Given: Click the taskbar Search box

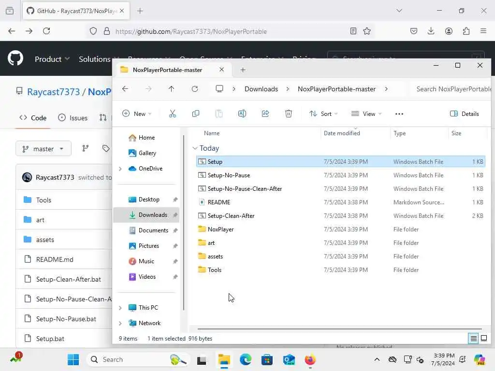Looking at the screenshot, I should tap(138, 359).
